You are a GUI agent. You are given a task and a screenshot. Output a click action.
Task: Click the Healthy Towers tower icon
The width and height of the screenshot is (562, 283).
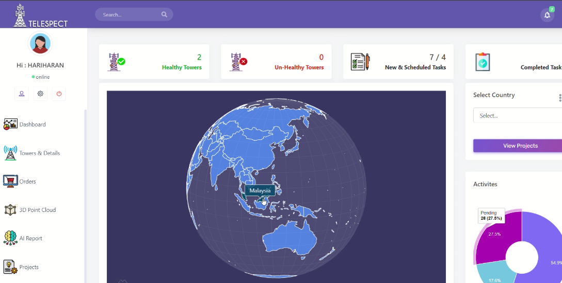(x=116, y=62)
